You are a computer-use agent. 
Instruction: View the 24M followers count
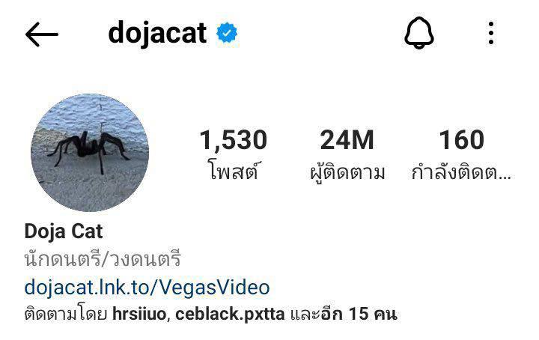click(x=347, y=140)
